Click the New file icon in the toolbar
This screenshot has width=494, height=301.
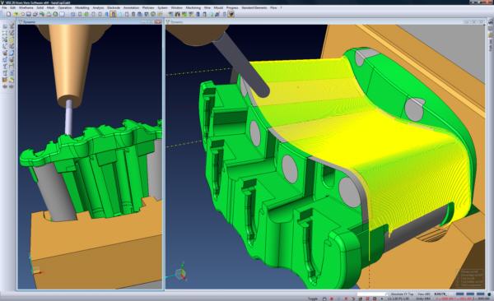click(x=8, y=14)
